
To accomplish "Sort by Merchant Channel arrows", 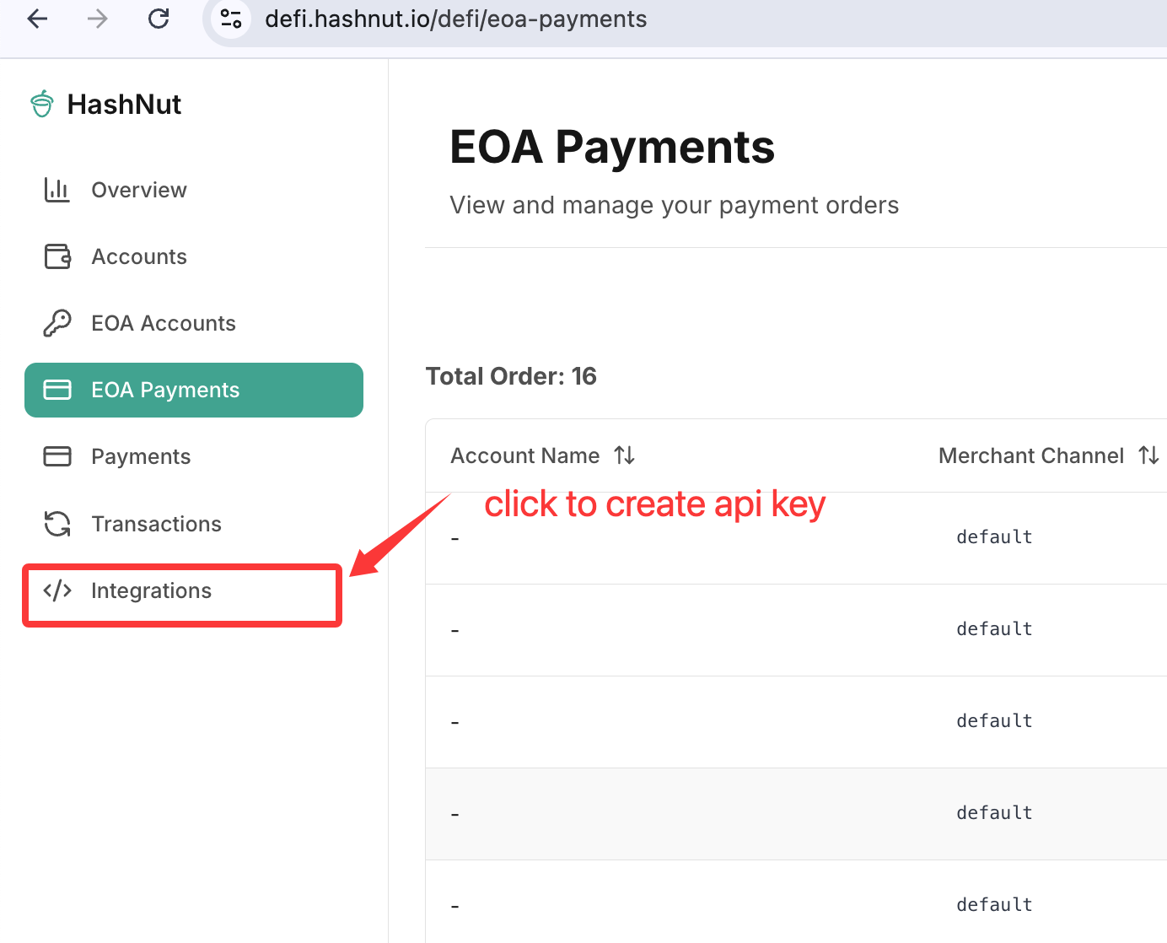I will (x=1148, y=455).
